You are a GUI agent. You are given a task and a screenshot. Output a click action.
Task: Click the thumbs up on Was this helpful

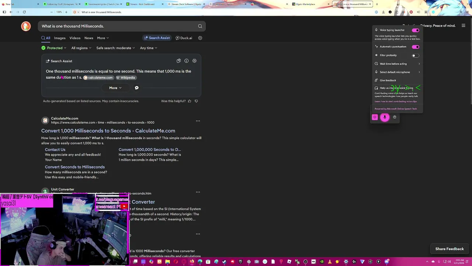pos(190,101)
